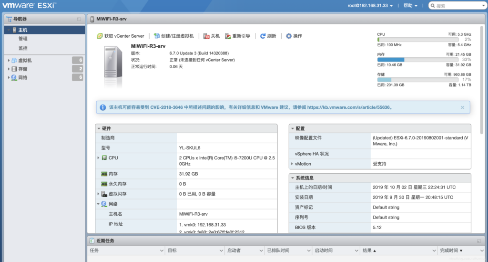The height and width of the screenshot is (262, 488).
Task: Click the 关机 shutdown icon
Action: point(206,36)
